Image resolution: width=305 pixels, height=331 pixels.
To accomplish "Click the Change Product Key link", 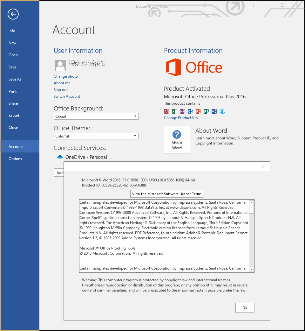I will (x=181, y=117).
